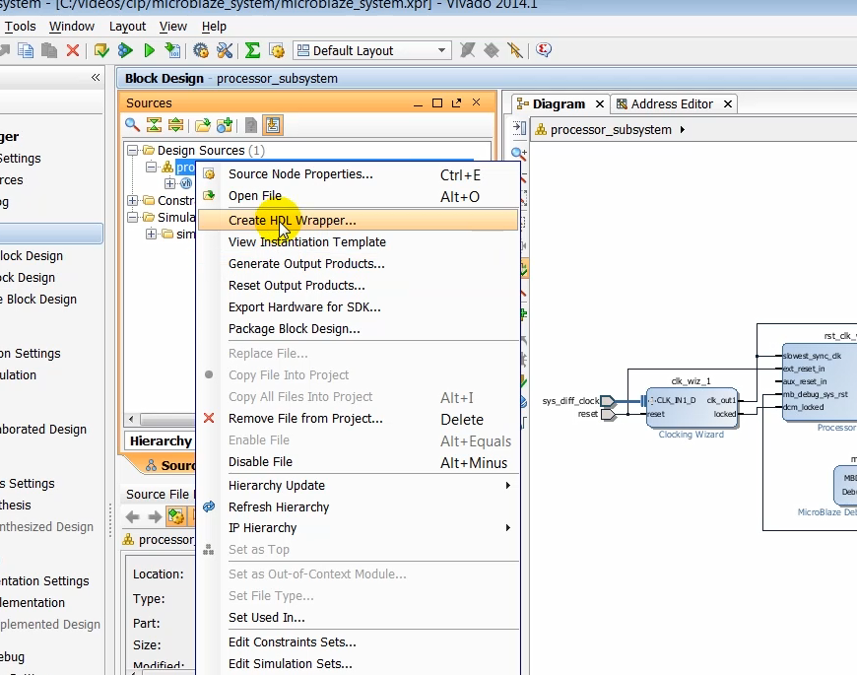Viewport: 857px width, 675px height.
Task: Open the Hierarchy tab in Sources panel
Action: (160, 440)
